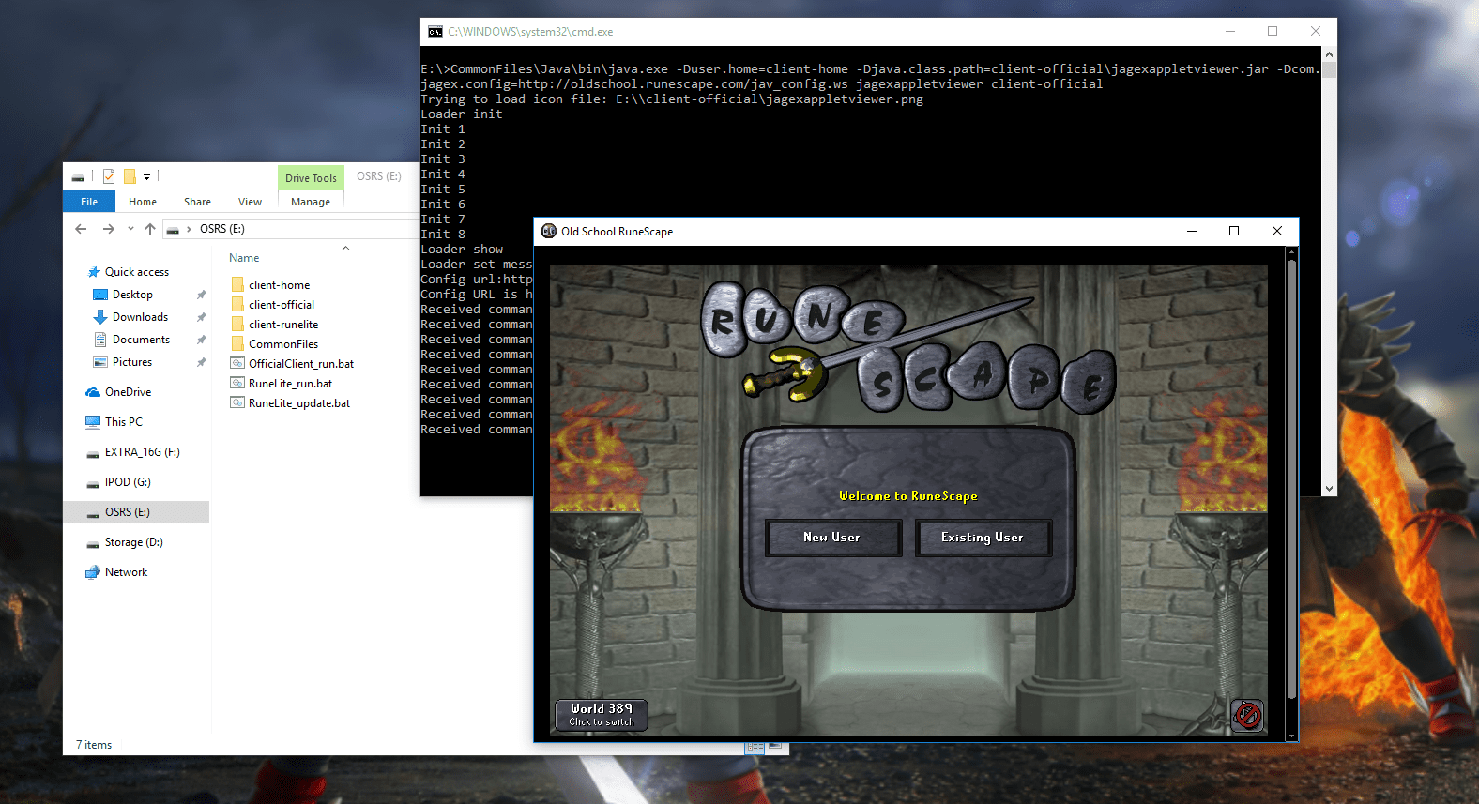Click the RuneScape window vertical scrollbar thumb
Screen dimensions: 1479x804
click(1292, 478)
